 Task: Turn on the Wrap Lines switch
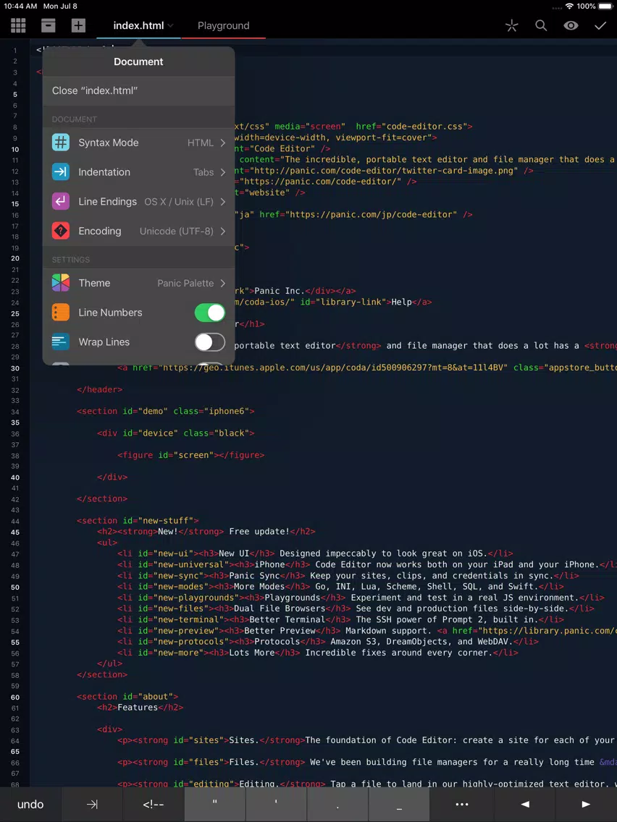pos(210,342)
